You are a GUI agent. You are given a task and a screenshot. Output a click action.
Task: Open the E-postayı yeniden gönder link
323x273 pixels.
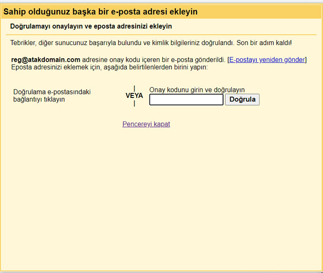coord(267,60)
